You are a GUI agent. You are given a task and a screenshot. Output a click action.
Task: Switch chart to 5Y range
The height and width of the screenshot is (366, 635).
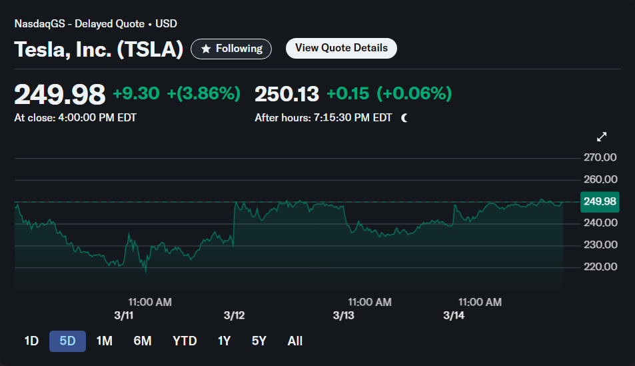click(x=259, y=341)
